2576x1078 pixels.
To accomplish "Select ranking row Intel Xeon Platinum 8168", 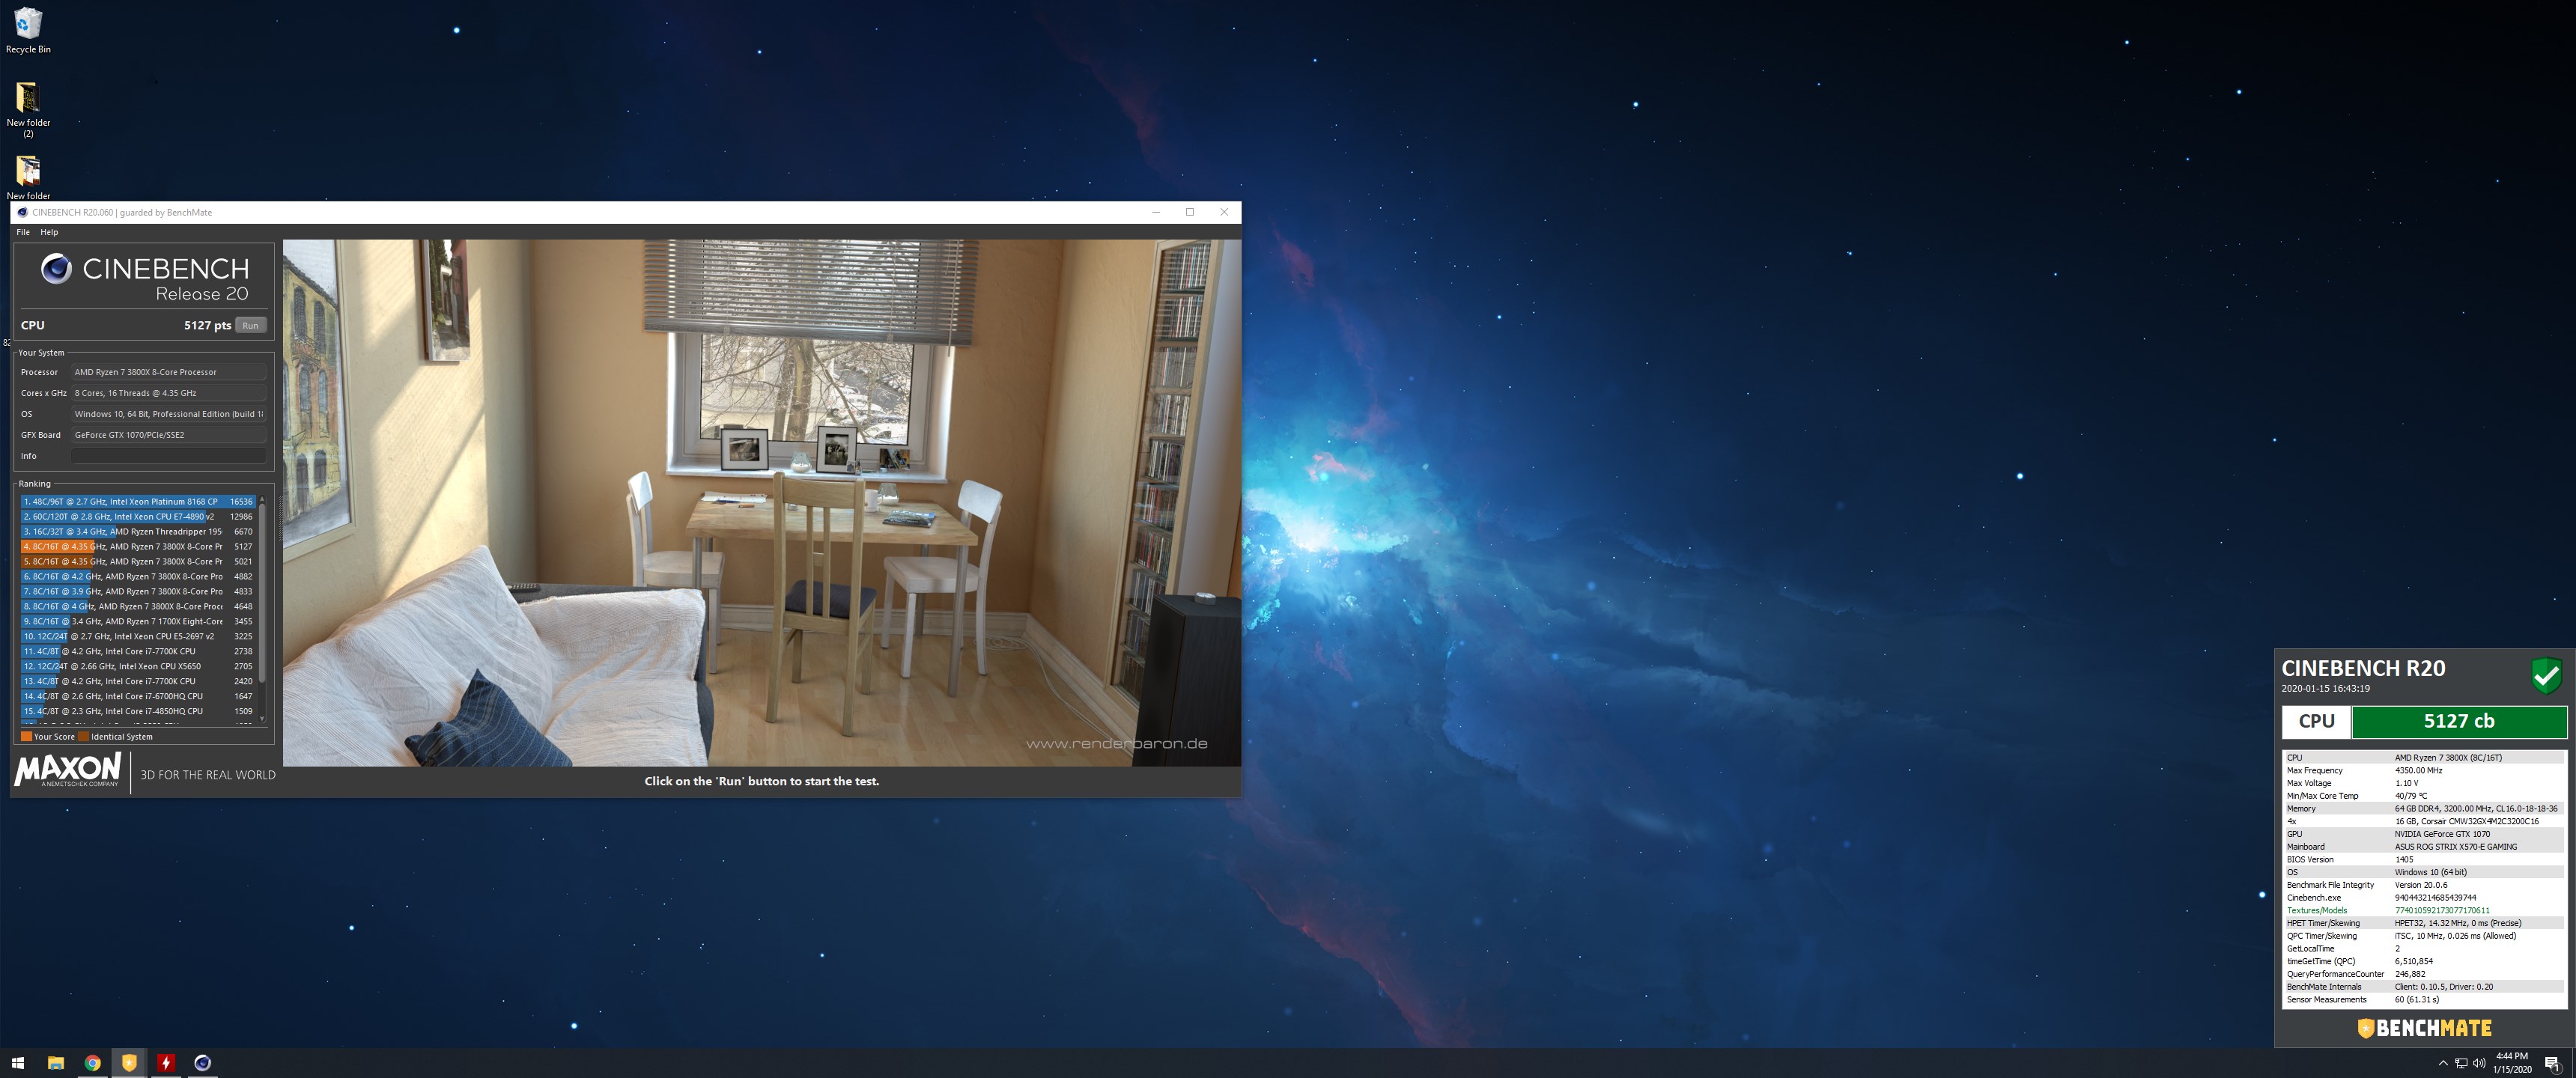I will point(138,502).
